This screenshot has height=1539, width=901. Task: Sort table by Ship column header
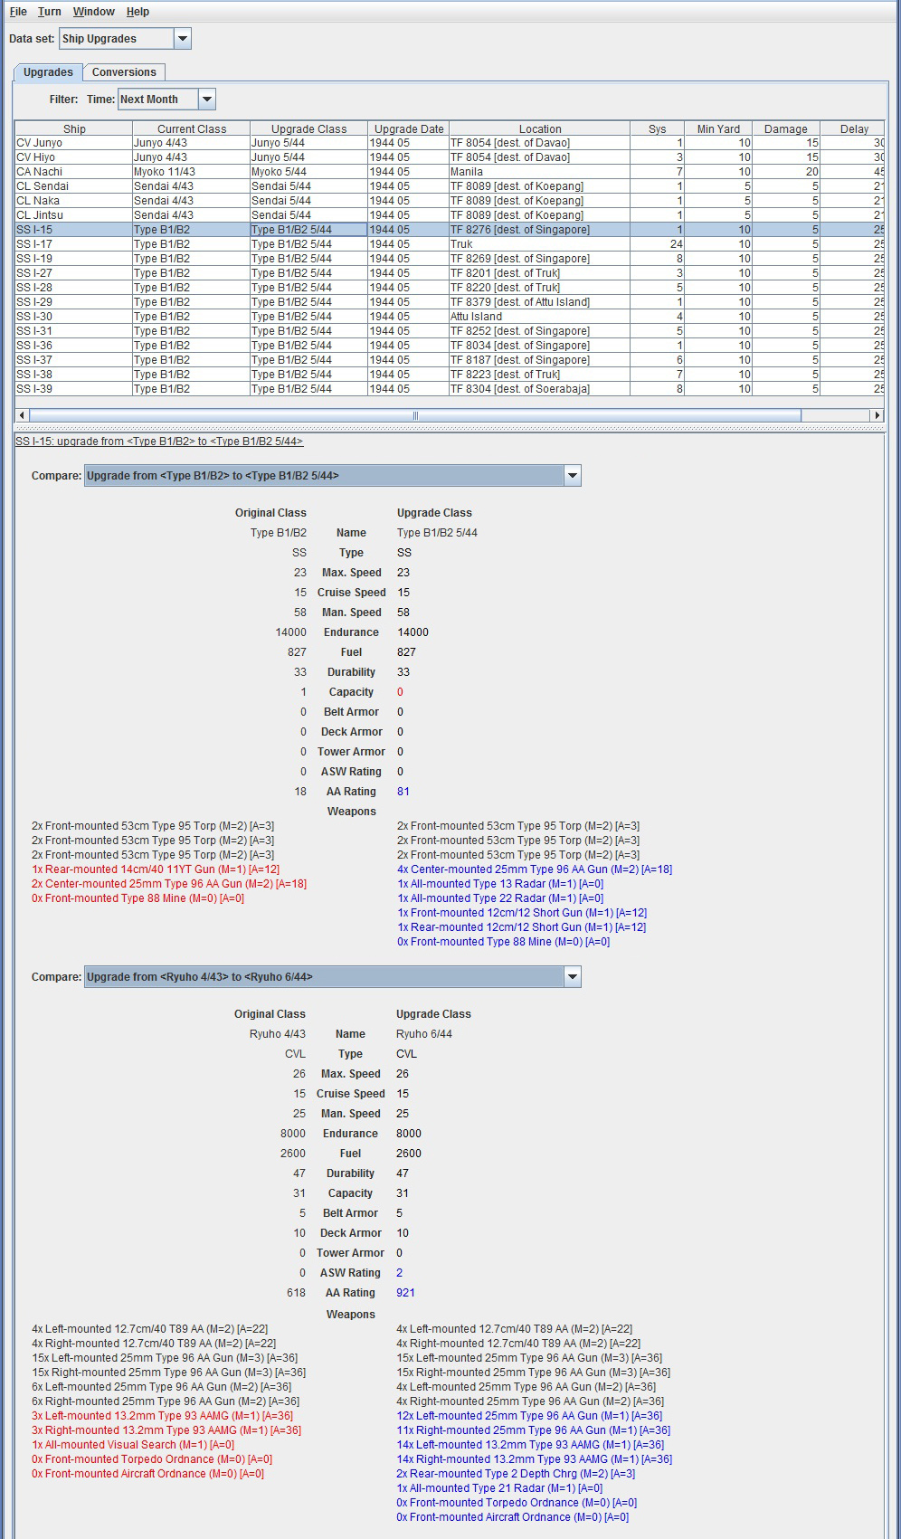[74, 128]
